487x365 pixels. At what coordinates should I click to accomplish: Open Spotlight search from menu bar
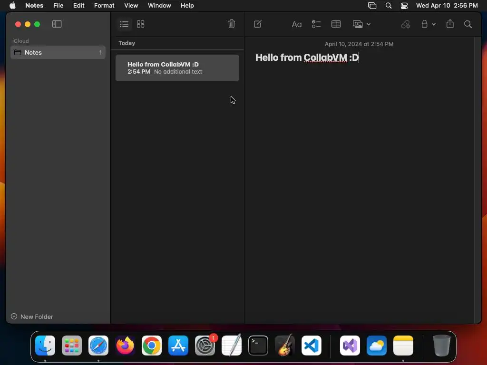point(389,6)
